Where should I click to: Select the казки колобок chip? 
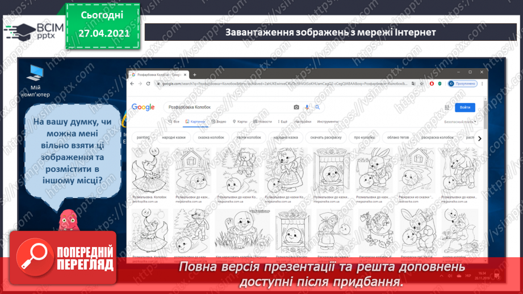(249, 137)
